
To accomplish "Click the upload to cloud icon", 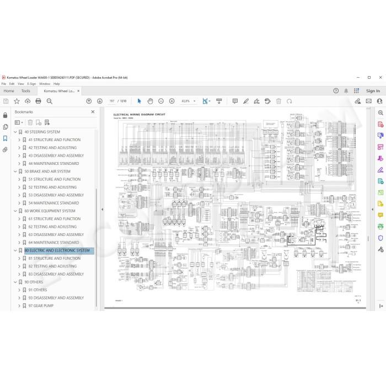I will coord(28,101).
